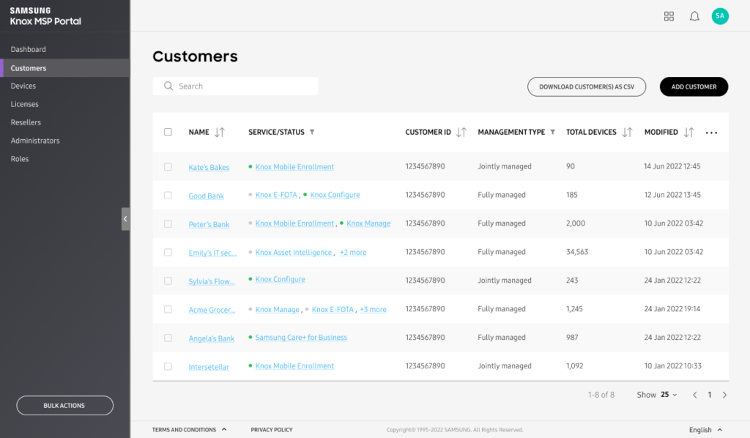The width and height of the screenshot is (750, 438).
Task: Open the English language selector
Action: click(705, 430)
